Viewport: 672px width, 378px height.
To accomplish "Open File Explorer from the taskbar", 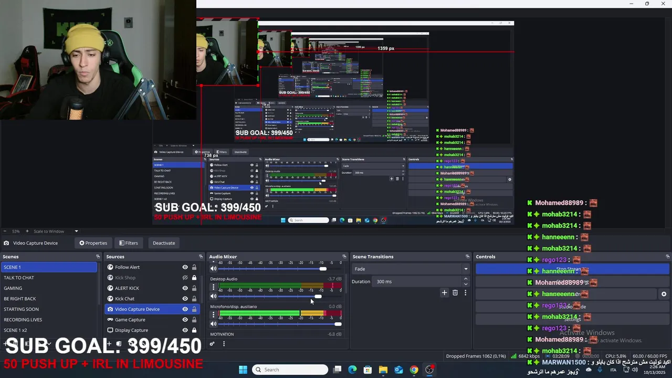I will click(383, 370).
